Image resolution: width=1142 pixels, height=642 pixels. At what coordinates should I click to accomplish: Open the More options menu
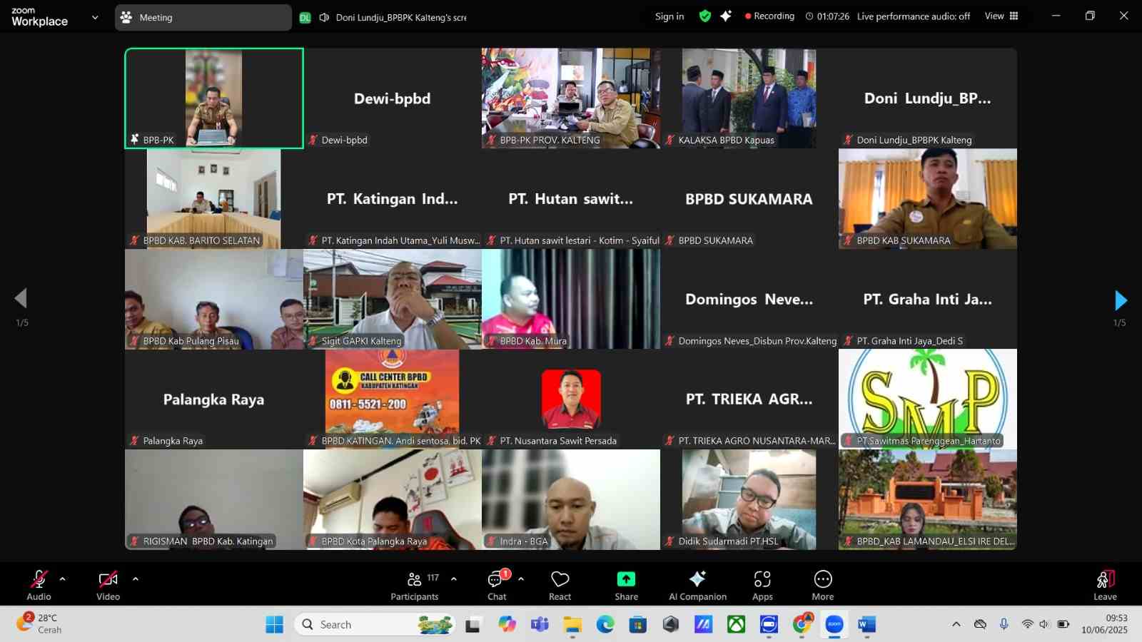(x=822, y=585)
